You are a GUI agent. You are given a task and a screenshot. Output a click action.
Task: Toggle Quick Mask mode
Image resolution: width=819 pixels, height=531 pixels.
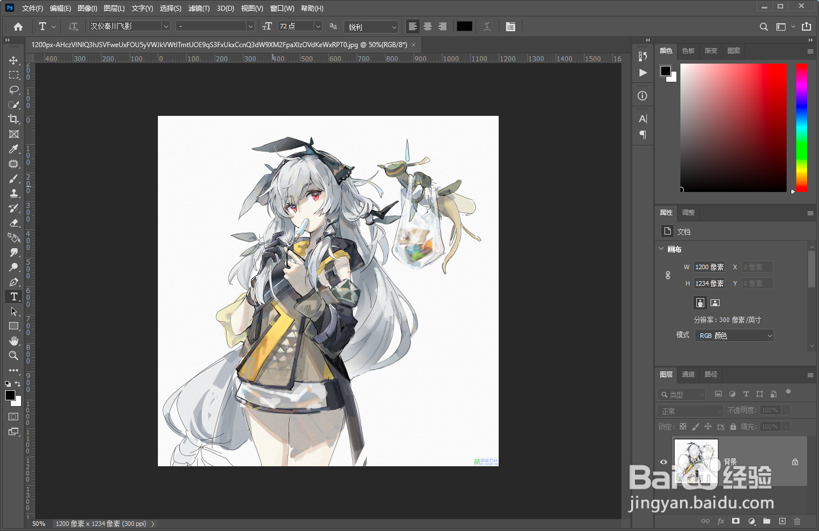14,416
